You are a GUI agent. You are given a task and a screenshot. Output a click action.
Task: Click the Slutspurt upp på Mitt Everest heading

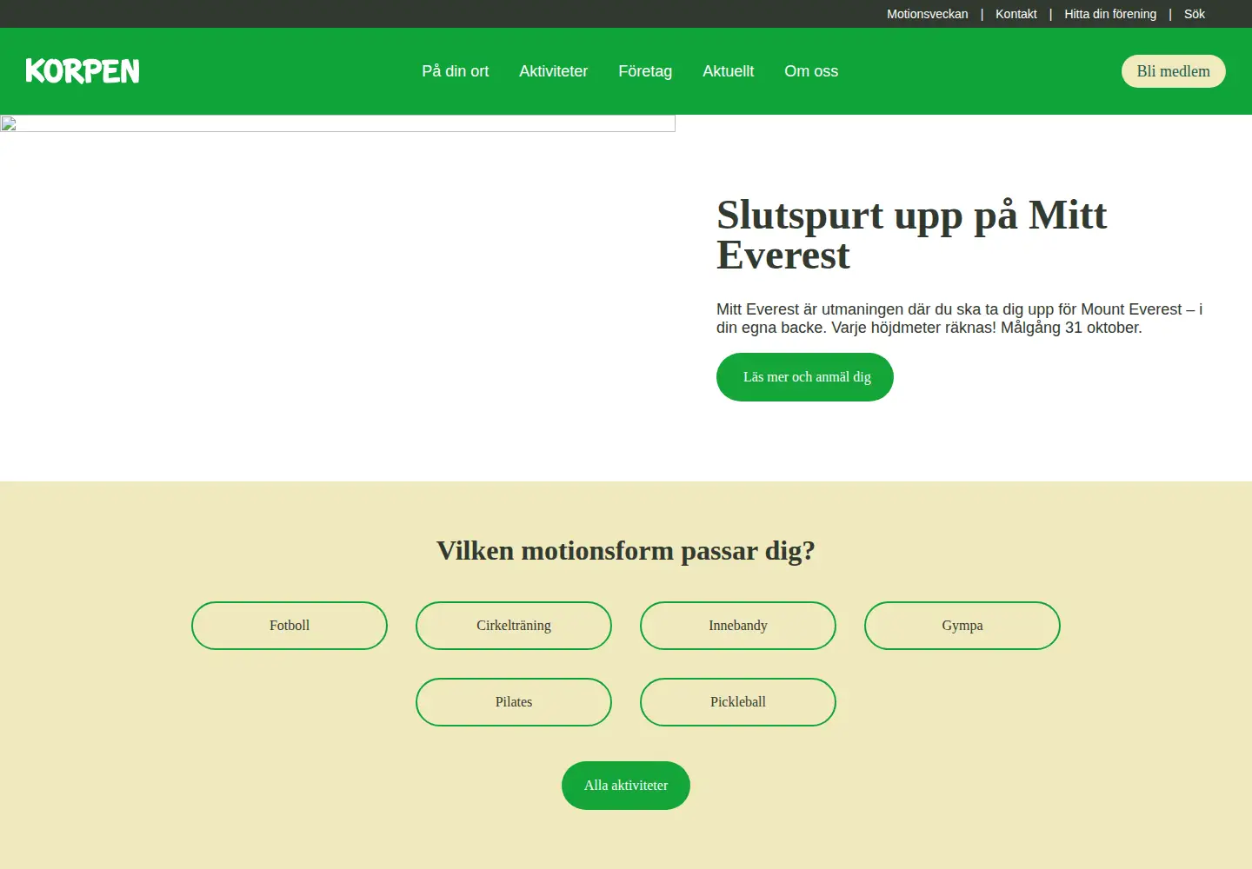(911, 235)
